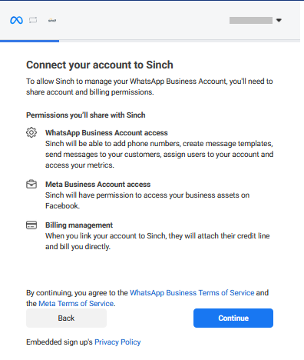Image resolution: width=304 pixels, height=360 pixels.
Task: Click the two-way arrows icon between logos
Action: click(33, 20)
